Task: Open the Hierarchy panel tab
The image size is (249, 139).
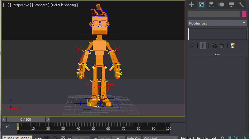Action: [x=211, y=5]
